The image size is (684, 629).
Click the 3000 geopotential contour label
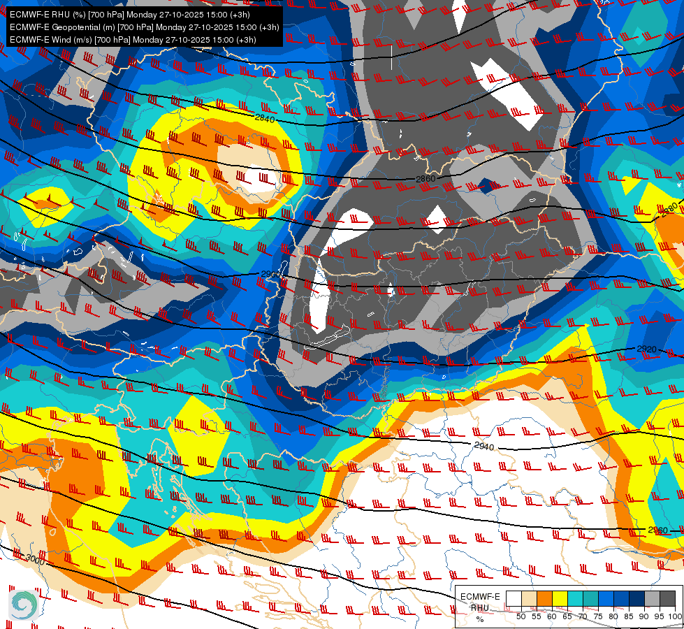(x=35, y=558)
